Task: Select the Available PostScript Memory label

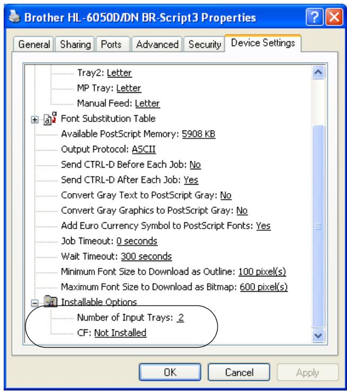Action: [120, 134]
